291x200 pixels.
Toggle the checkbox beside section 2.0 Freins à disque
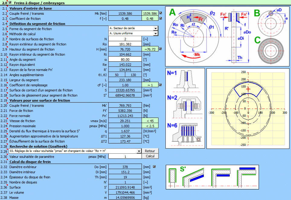click(x=10, y=3)
